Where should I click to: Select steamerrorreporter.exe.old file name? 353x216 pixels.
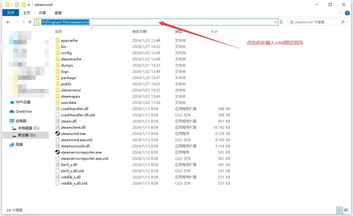(85, 159)
